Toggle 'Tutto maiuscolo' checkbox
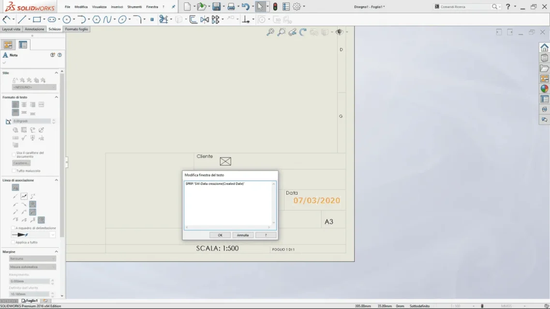This screenshot has height=309, width=550. [14, 171]
